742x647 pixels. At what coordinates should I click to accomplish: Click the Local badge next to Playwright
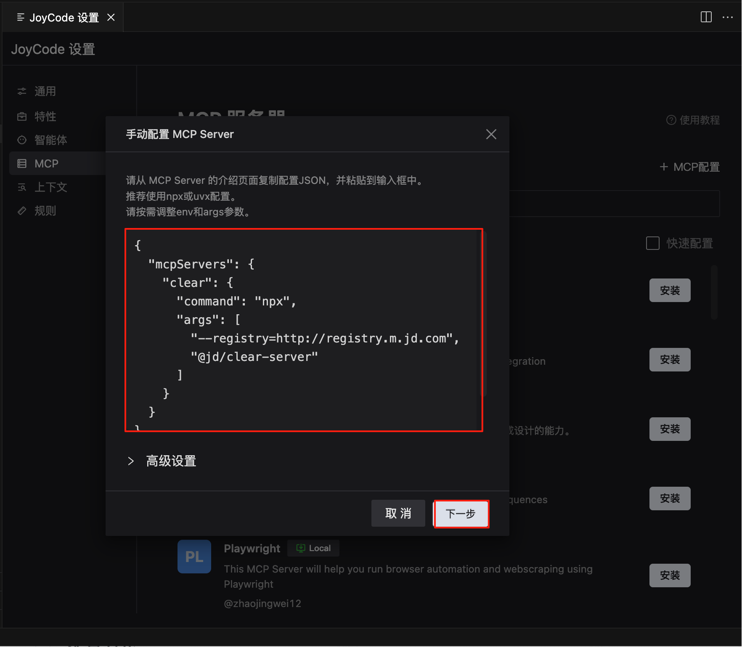[313, 548]
